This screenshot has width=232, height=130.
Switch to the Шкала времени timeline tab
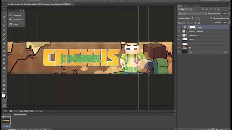tap(20, 114)
